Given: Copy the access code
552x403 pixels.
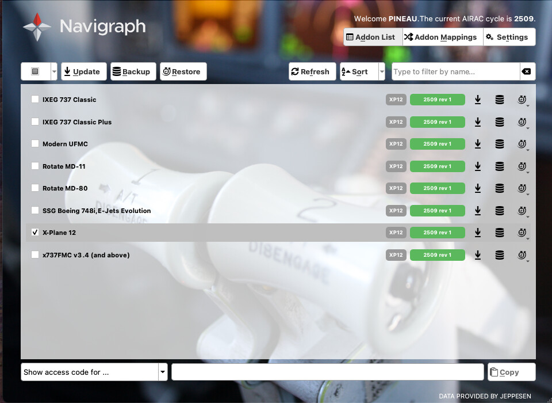Looking at the screenshot, I should (x=512, y=372).
